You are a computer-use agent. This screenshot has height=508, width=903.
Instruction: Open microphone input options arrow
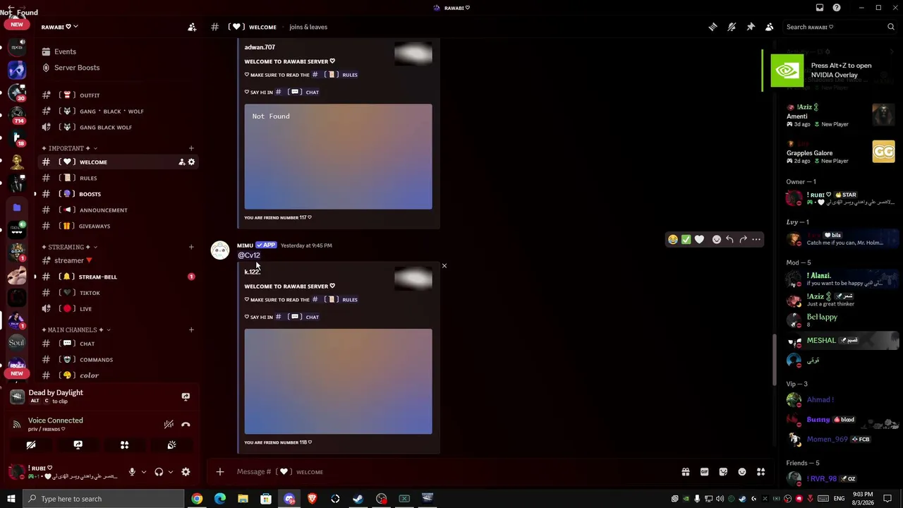(143, 472)
